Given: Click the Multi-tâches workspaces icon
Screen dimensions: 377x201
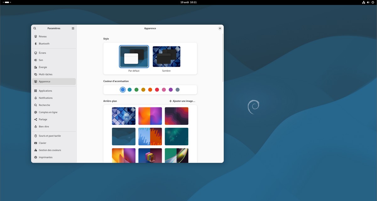Looking at the screenshot, I should (36, 74).
